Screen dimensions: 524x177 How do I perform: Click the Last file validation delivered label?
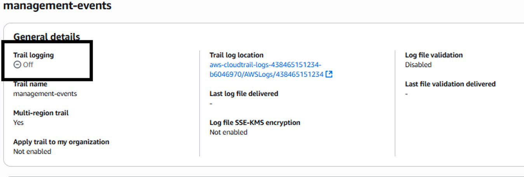450,84
